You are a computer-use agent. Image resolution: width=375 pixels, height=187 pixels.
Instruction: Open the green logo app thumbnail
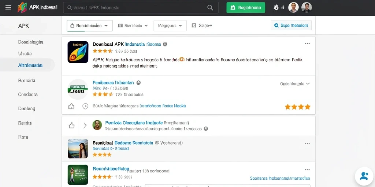78,89
